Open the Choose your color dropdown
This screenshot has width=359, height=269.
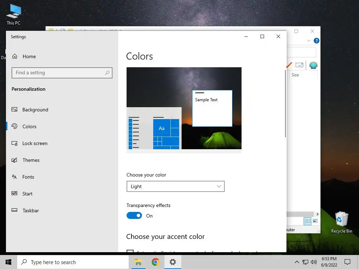coord(175,186)
